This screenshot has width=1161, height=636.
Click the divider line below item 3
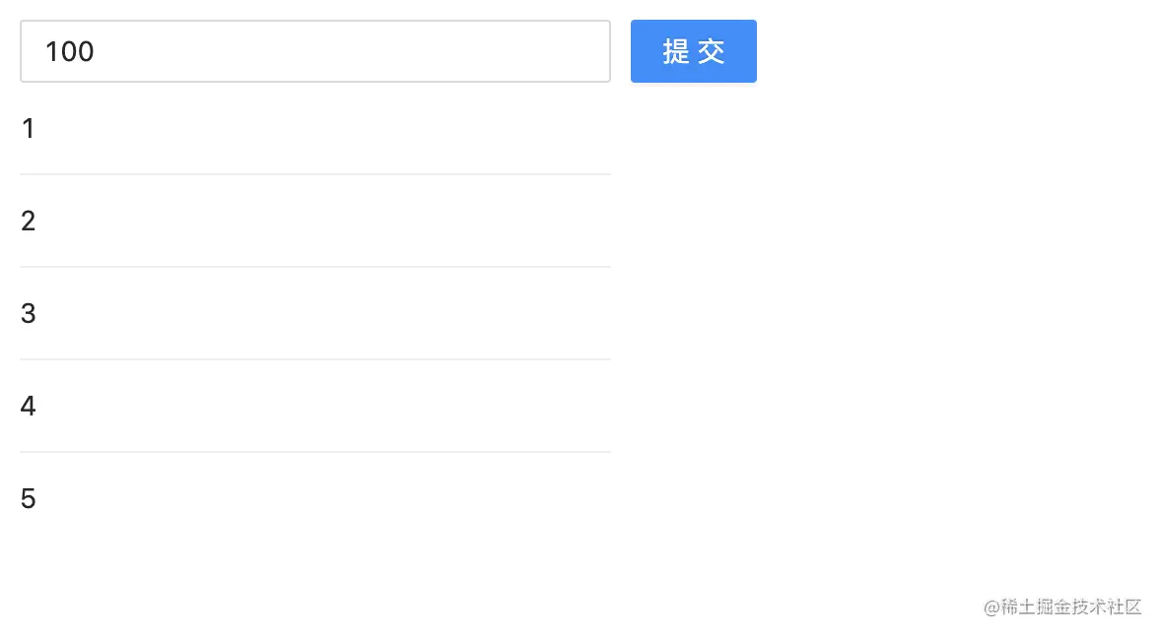(315, 359)
